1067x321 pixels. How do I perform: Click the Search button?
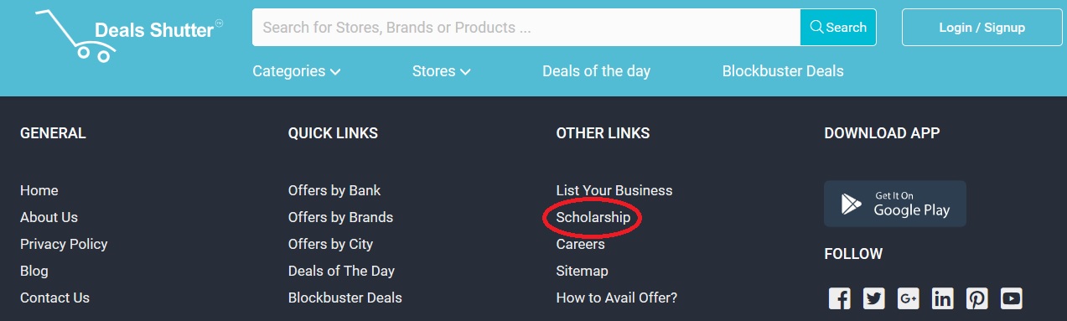(x=838, y=28)
